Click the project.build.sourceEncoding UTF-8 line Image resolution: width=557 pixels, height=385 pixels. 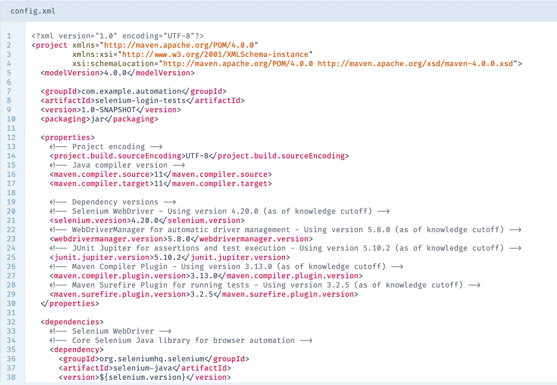[199, 156]
